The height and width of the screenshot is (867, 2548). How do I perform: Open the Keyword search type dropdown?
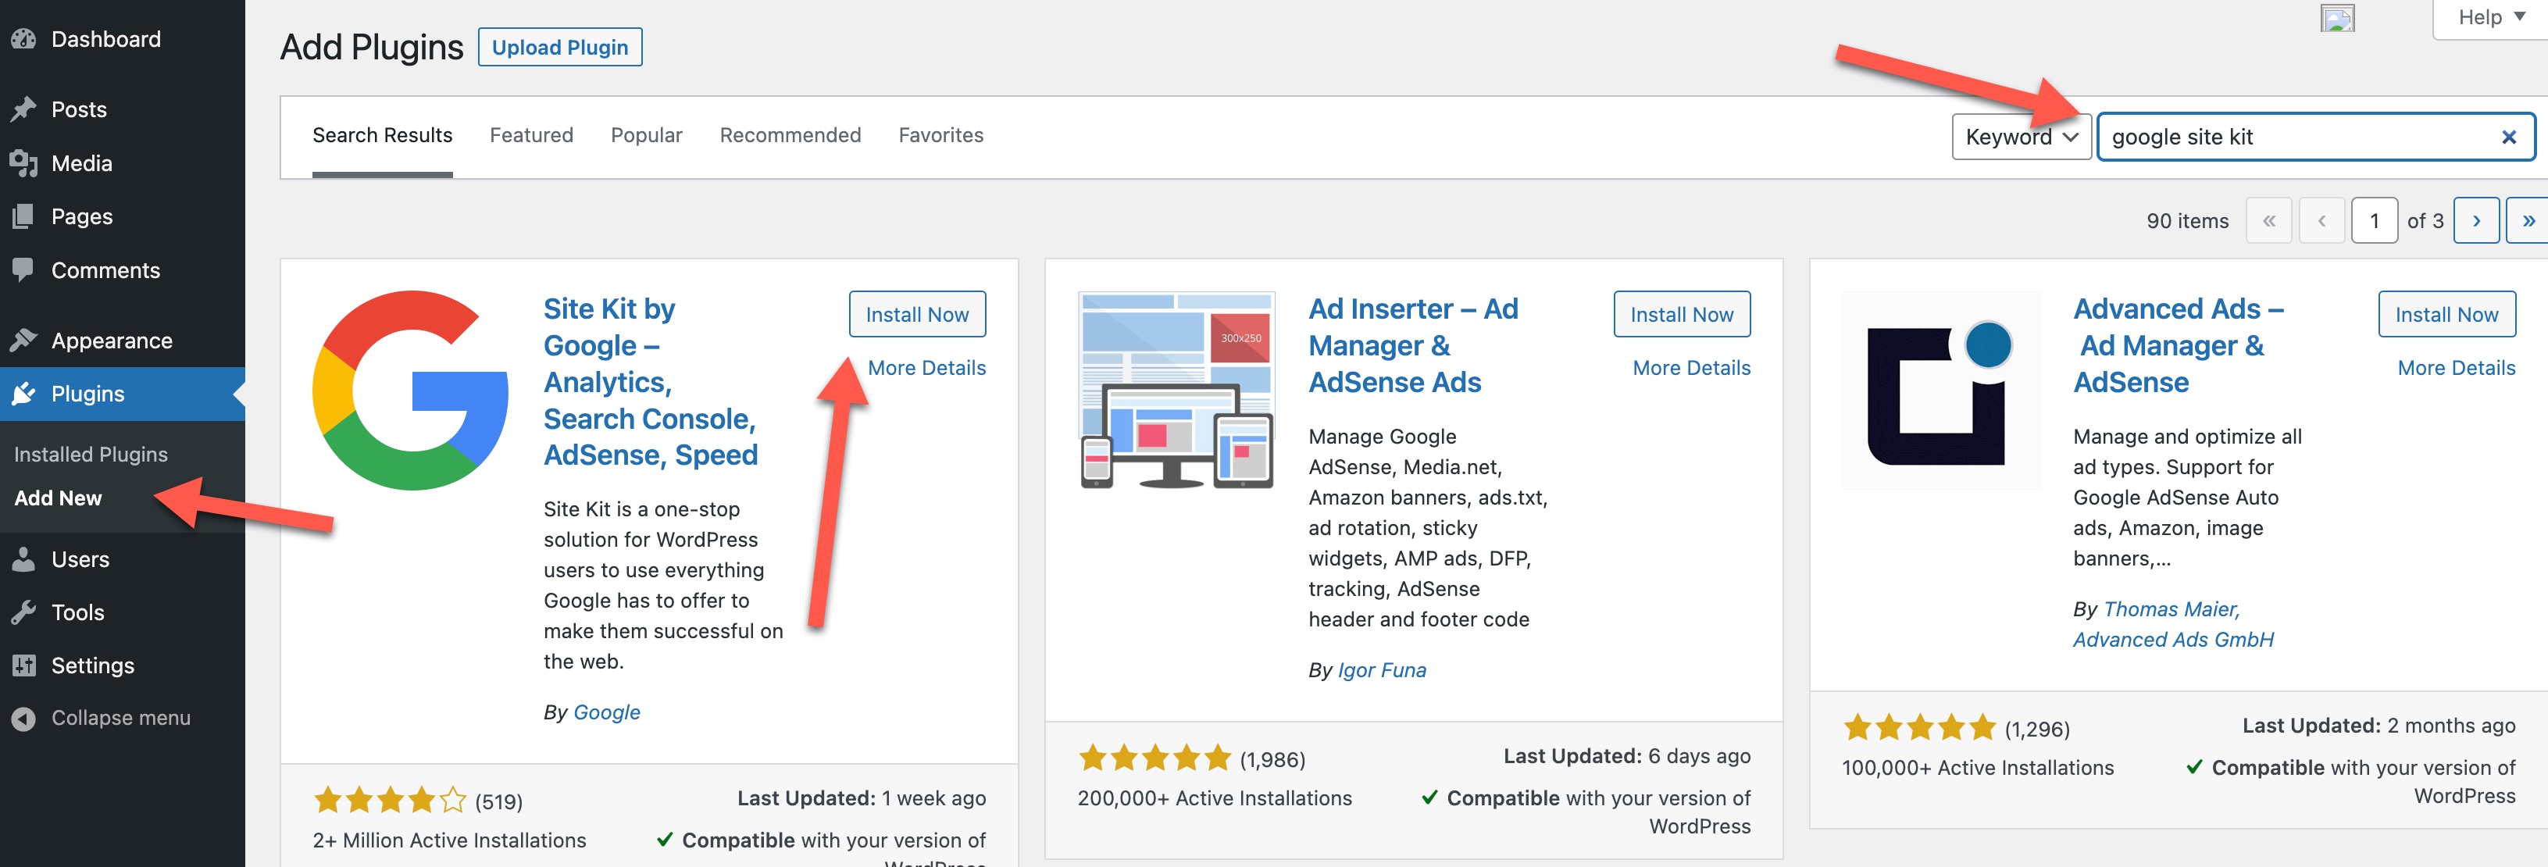2021,137
